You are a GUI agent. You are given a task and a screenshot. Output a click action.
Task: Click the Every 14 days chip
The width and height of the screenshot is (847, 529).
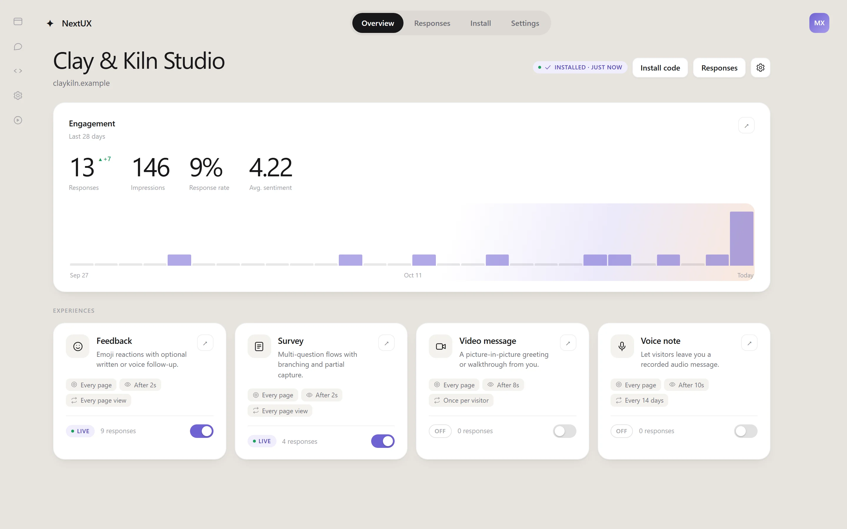coord(639,400)
